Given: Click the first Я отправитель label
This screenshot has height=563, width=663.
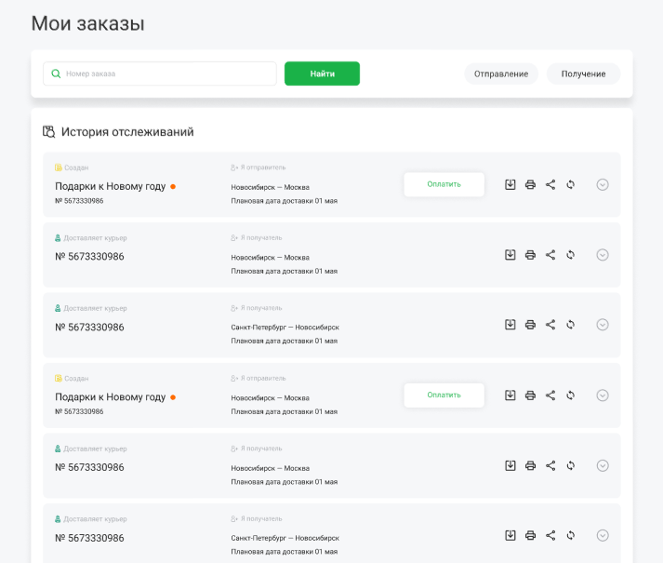Looking at the screenshot, I should pyautogui.click(x=263, y=168).
